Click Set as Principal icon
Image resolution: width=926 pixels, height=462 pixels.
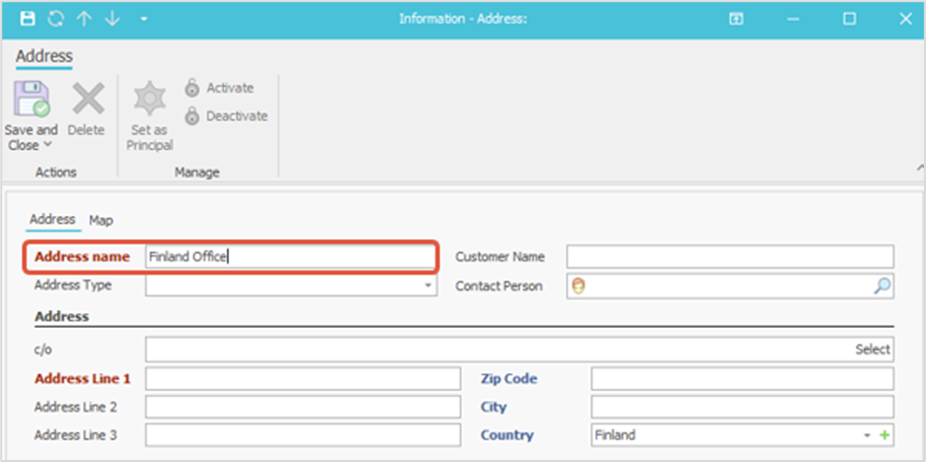(150, 100)
